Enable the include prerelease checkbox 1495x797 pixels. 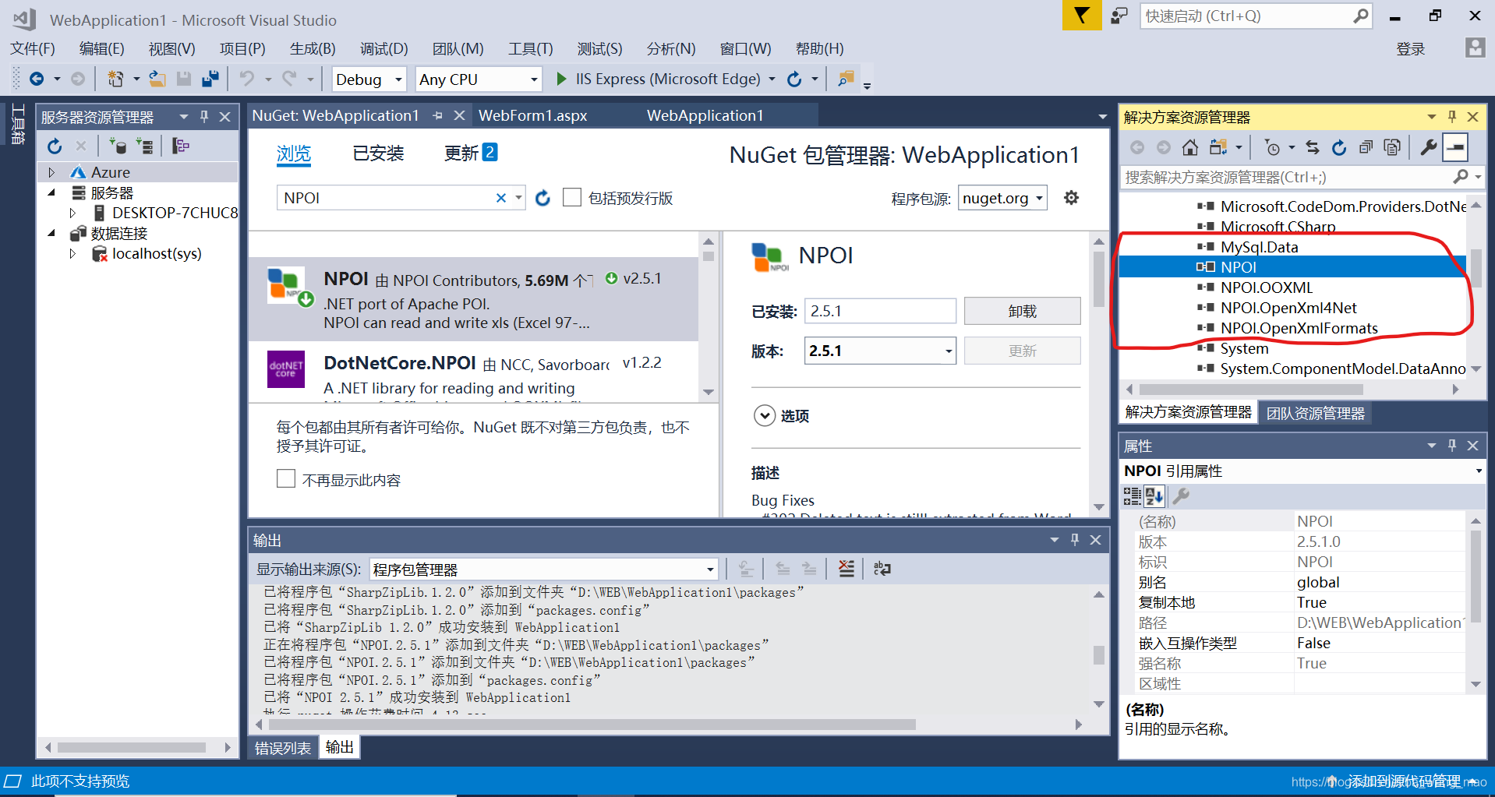coord(572,197)
